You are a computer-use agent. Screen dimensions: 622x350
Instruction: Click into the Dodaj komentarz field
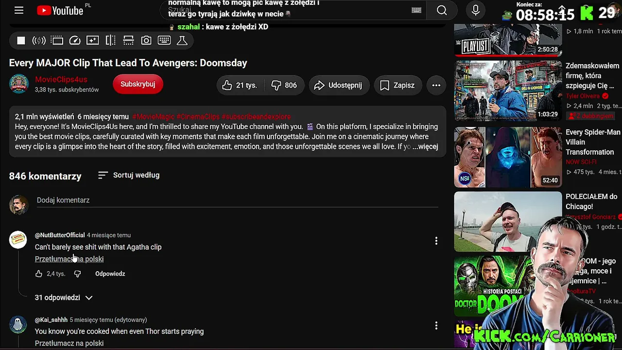238,200
